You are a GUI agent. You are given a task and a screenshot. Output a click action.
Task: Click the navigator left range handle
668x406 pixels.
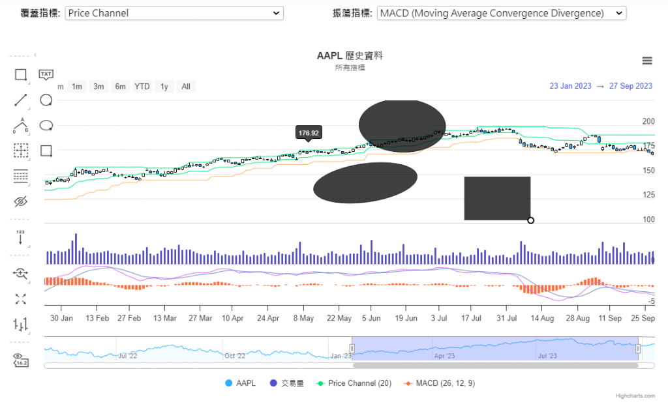click(x=352, y=349)
